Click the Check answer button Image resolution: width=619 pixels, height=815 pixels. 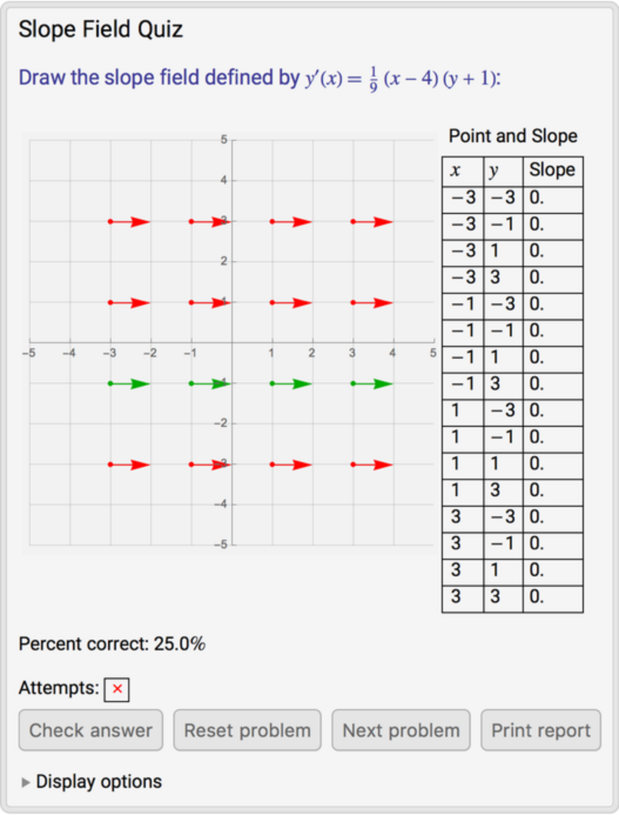[x=90, y=730]
